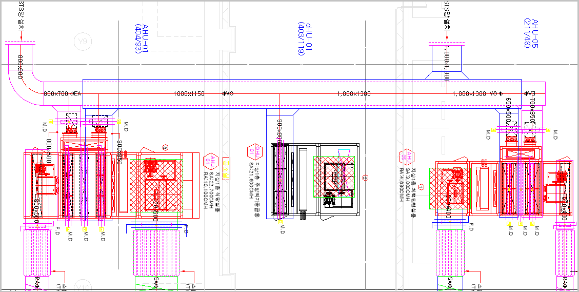
Task: Select the green hatched section of the left AHU
Action: tap(156, 187)
